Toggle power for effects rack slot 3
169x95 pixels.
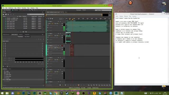click(5, 47)
